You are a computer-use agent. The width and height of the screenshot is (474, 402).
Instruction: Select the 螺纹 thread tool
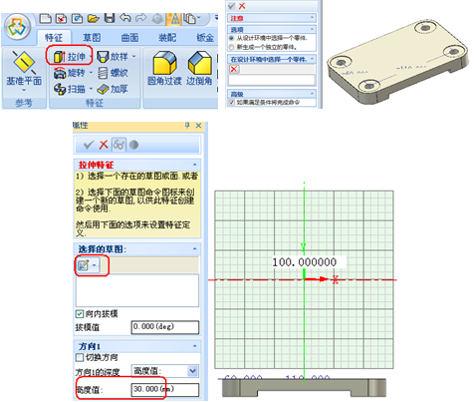tap(113, 73)
